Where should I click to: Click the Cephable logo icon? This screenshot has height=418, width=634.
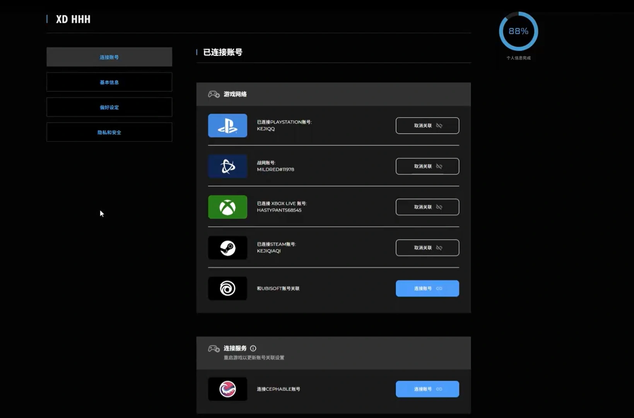227,389
